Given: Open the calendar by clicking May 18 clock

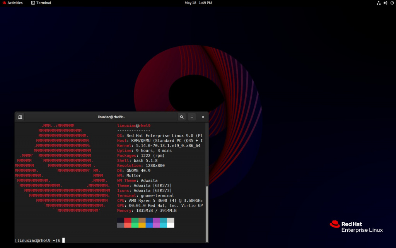Looking at the screenshot, I should (x=198, y=3).
